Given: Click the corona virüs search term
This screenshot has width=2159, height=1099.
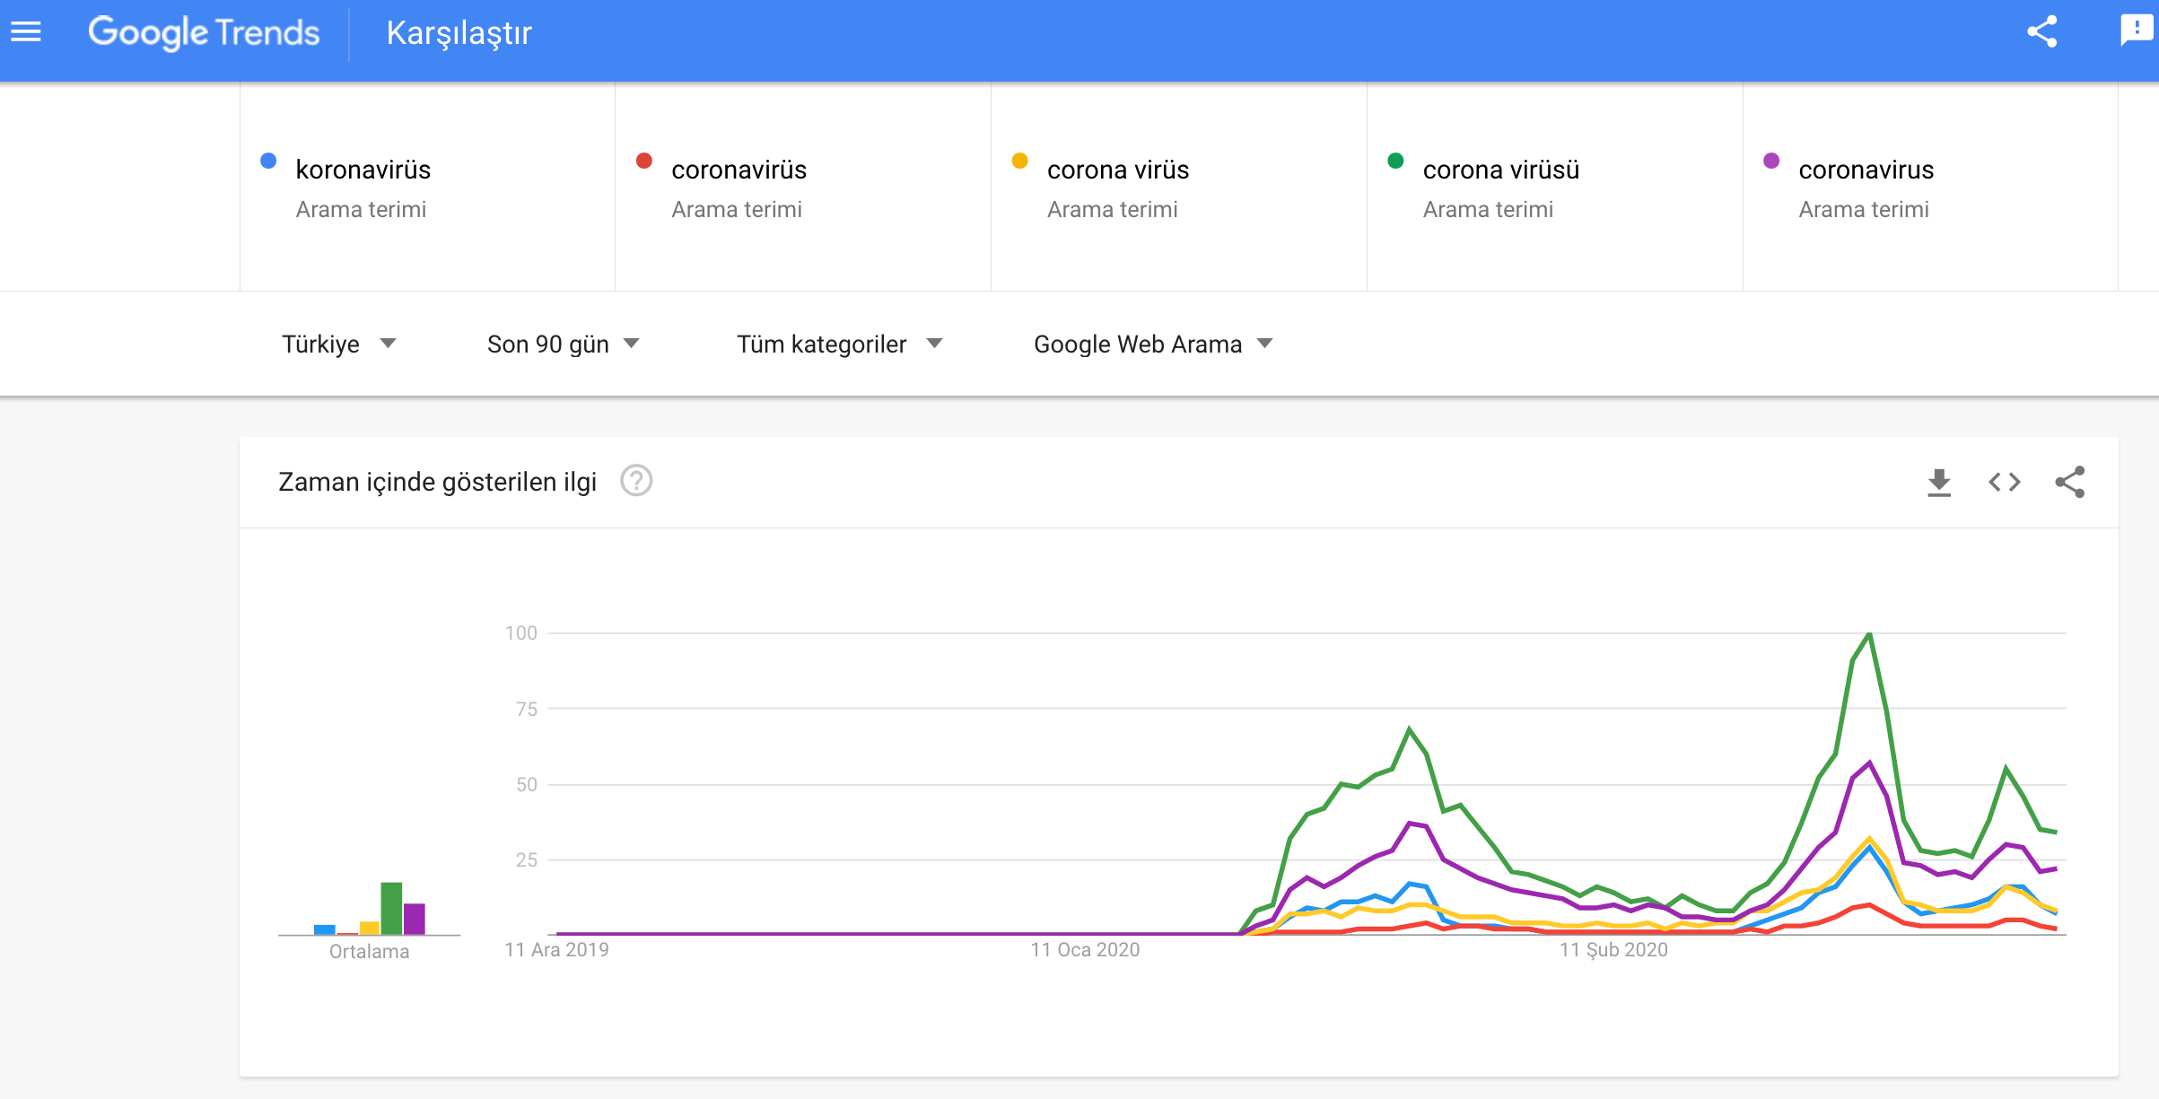Looking at the screenshot, I should [x=1117, y=170].
